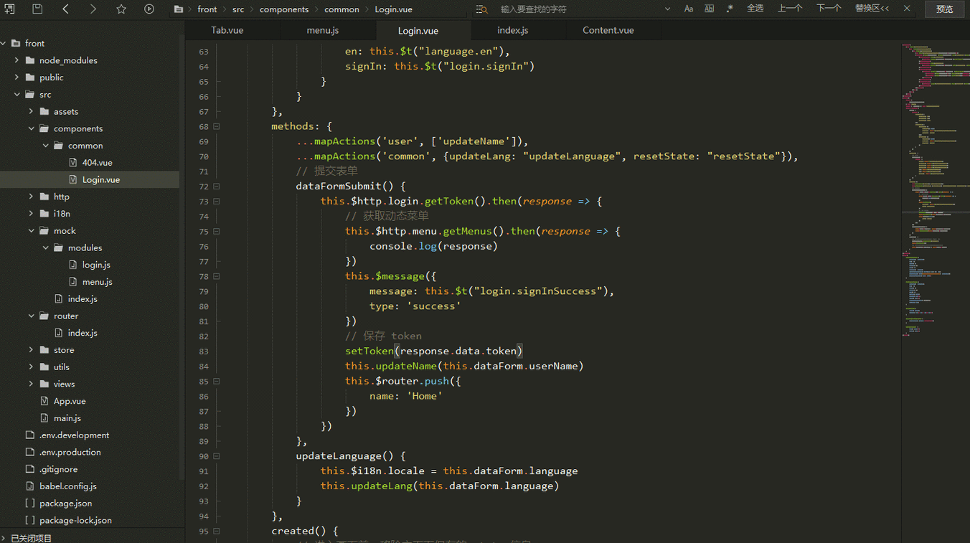Collapse the components folder in tree
Image resolution: width=970 pixels, height=543 pixels.
(32, 129)
